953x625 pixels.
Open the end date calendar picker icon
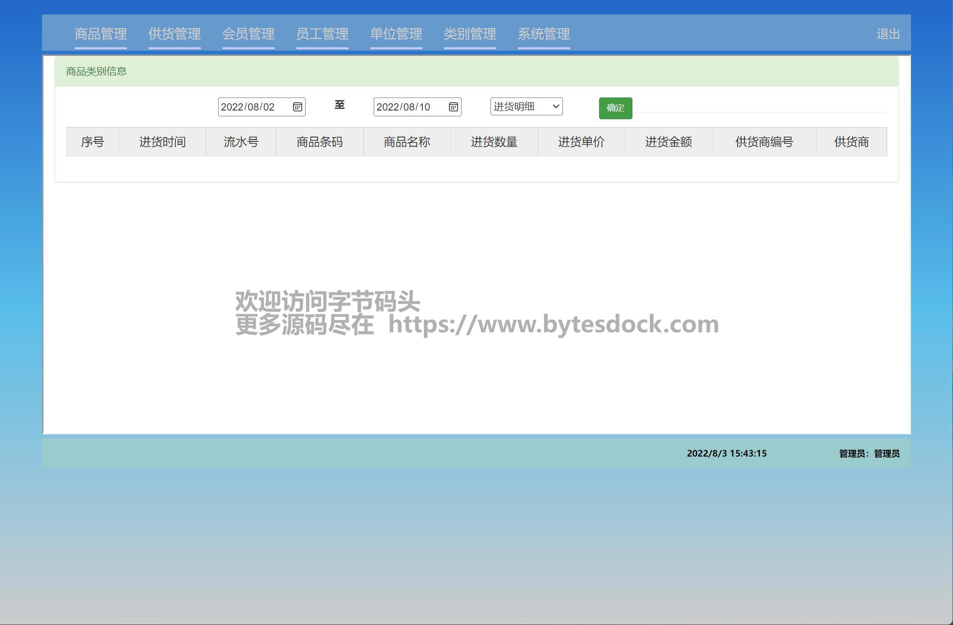pos(453,107)
